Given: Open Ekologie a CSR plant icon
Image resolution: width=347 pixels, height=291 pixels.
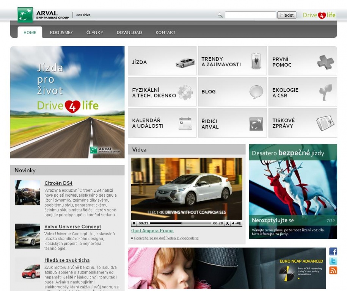Looking at the screenshot, I should click(326, 92).
